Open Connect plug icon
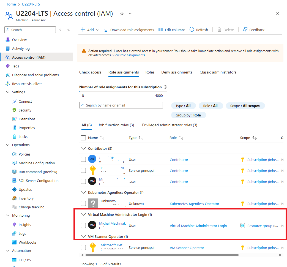 tap(14, 101)
